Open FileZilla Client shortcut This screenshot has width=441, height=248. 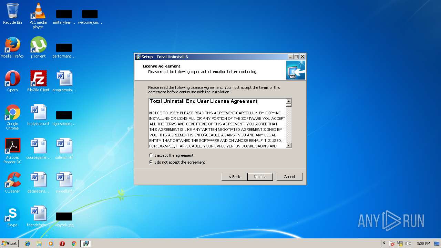[x=38, y=81]
